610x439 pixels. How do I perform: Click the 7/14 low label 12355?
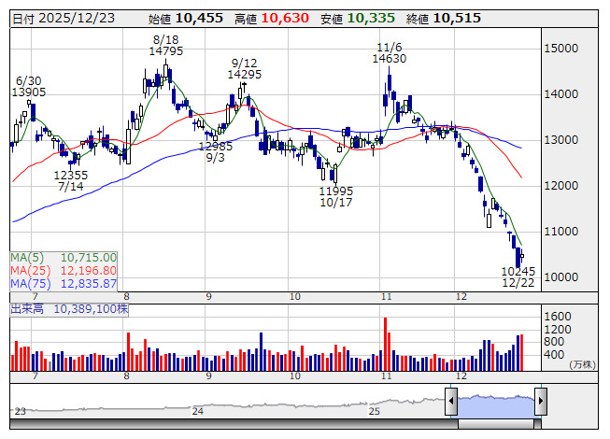(x=70, y=175)
